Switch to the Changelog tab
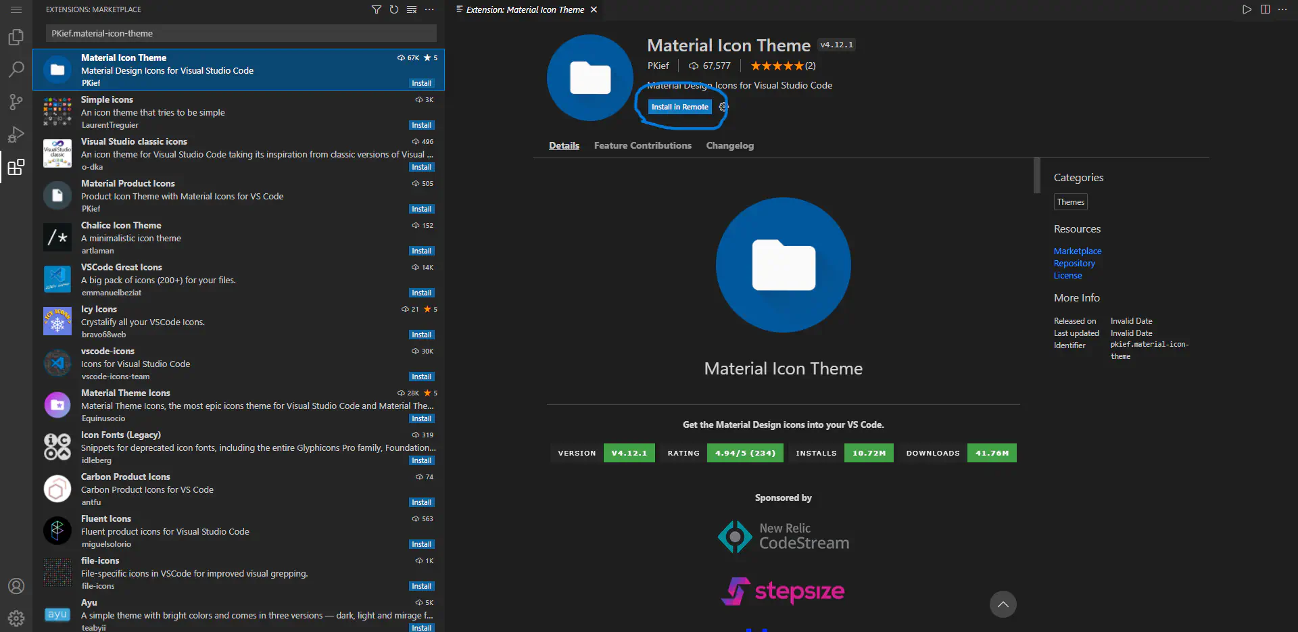The height and width of the screenshot is (632, 1298). pos(729,145)
